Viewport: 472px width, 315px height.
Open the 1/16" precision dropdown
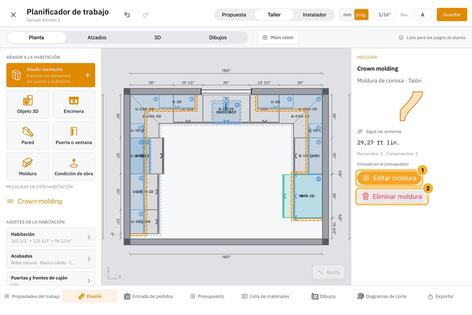click(385, 15)
